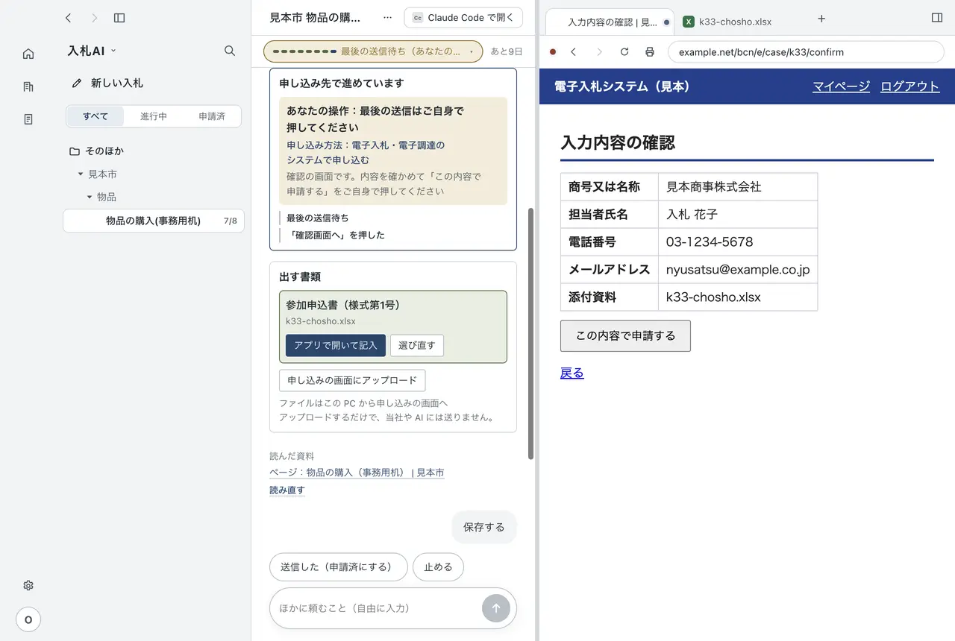Send message with arrow-up button

[x=496, y=608]
